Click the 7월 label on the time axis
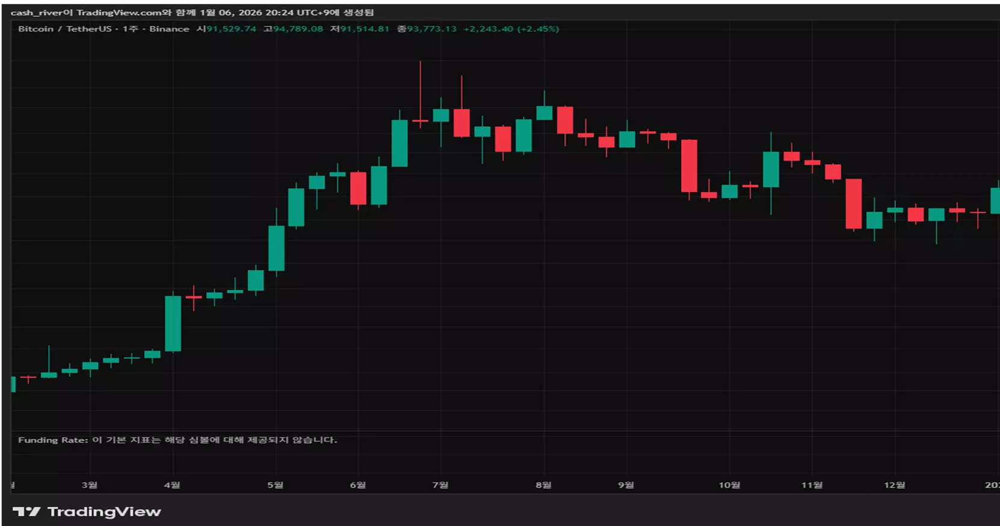Viewport: 1000px width, 526px height. tap(440, 485)
